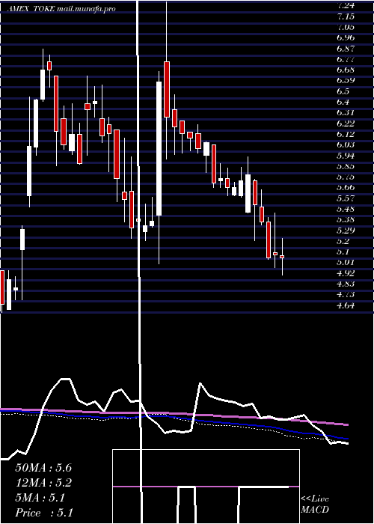Click the 4.83 price axis label

pos(346,284)
